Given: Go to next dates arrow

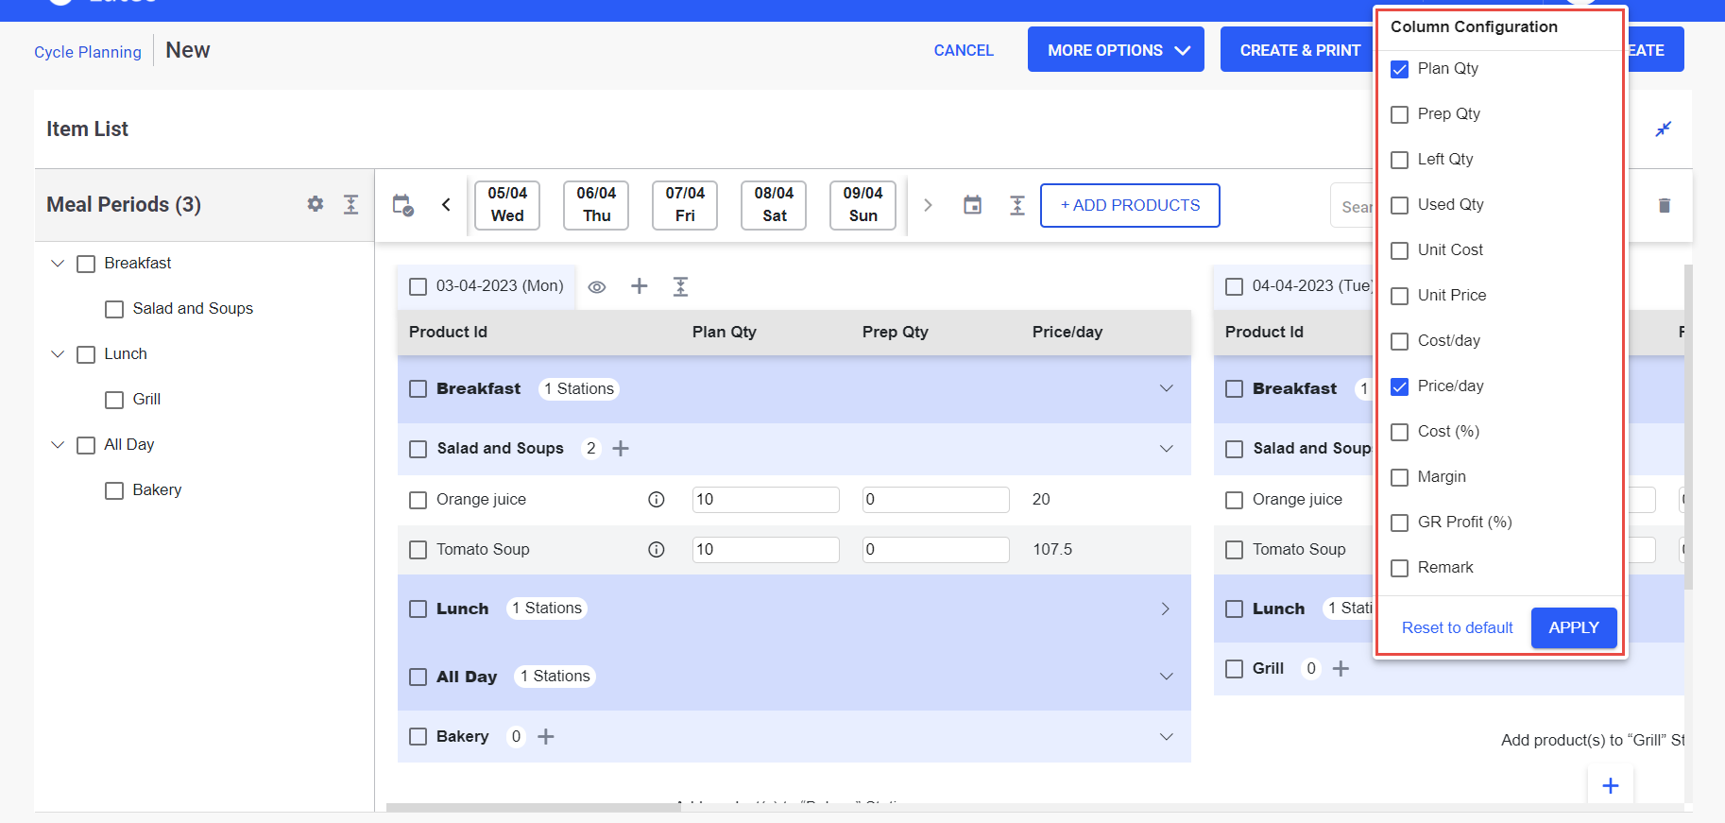Looking at the screenshot, I should click(x=928, y=205).
